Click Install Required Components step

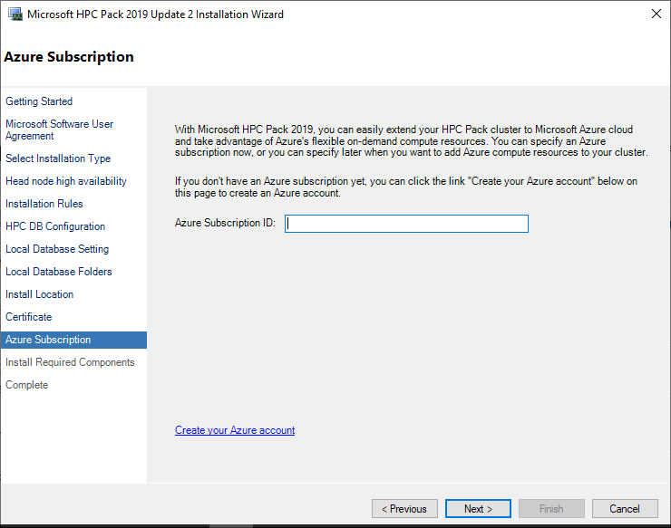point(70,362)
